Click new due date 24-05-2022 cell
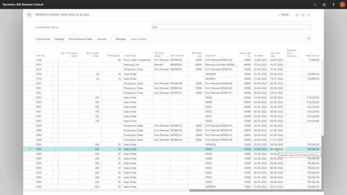This screenshot has width=347, height=195. coord(277,60)
